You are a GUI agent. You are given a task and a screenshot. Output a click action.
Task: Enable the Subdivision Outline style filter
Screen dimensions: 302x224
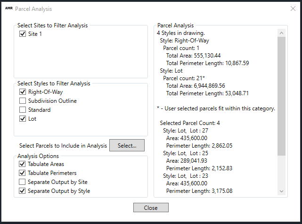(x=23, y=101)
